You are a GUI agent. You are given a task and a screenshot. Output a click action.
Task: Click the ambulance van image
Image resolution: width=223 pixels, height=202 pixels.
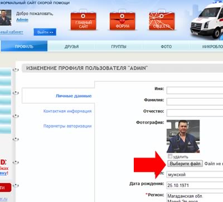point(207,21)
